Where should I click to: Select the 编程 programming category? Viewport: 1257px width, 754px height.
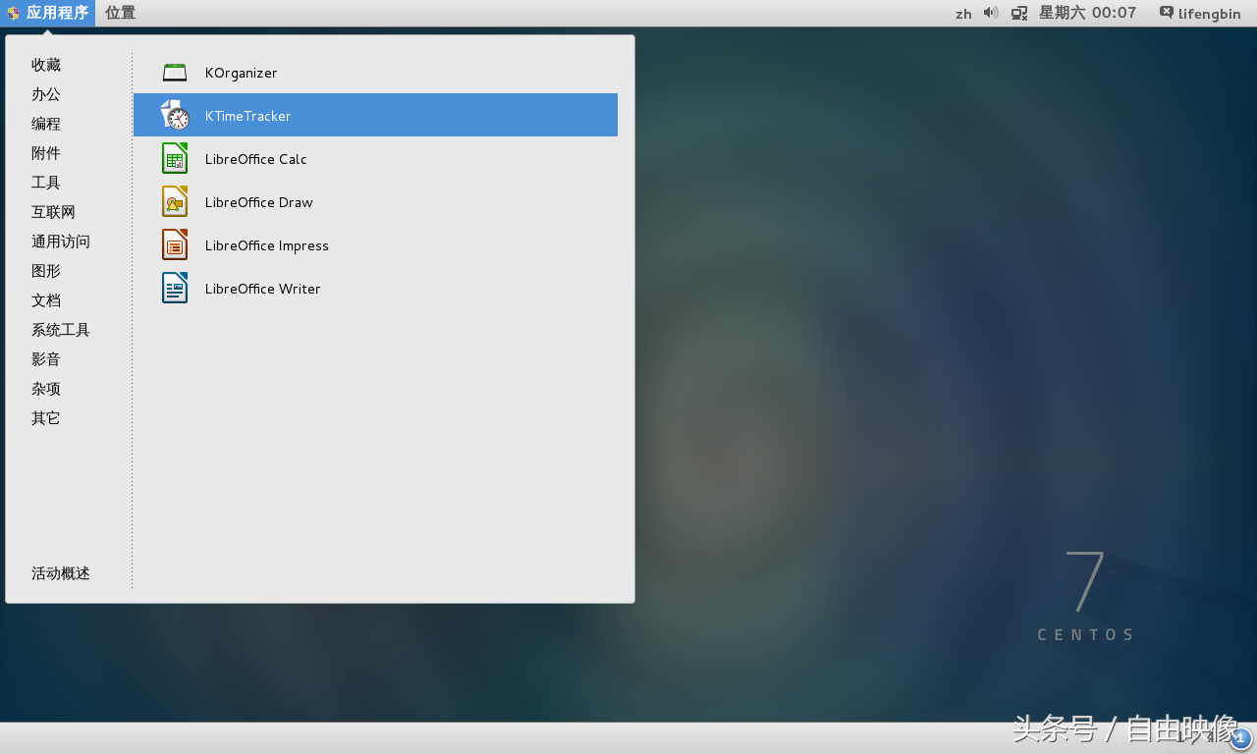point(46,124)
